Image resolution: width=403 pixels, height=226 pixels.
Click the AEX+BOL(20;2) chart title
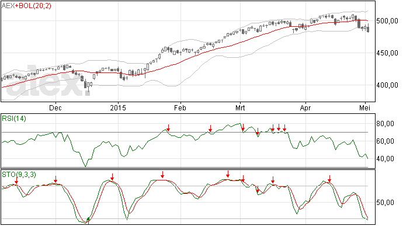(26, 6)
